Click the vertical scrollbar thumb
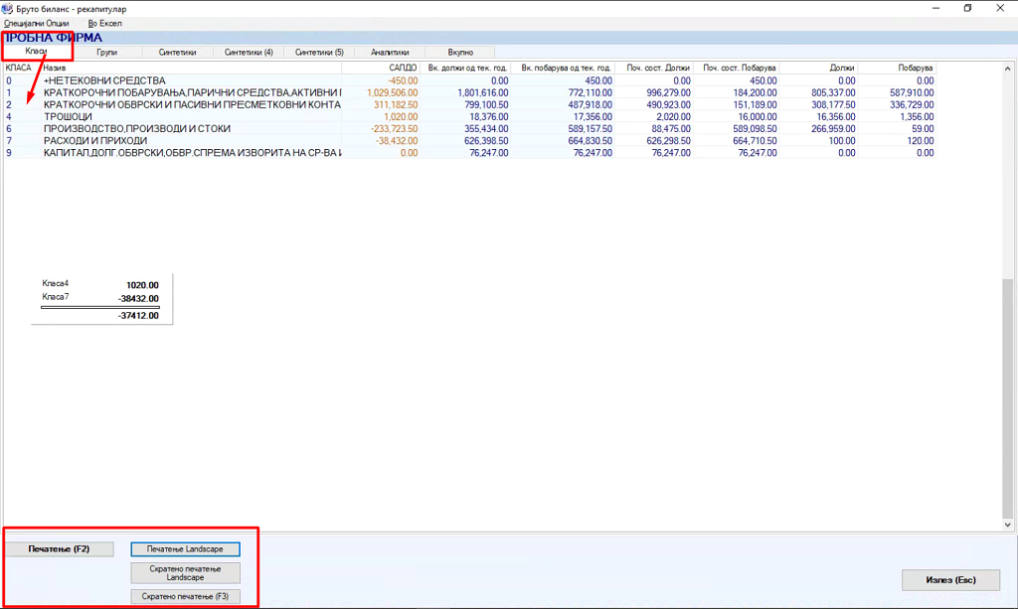The image size is (1018, 609). tap(1009, 397)
